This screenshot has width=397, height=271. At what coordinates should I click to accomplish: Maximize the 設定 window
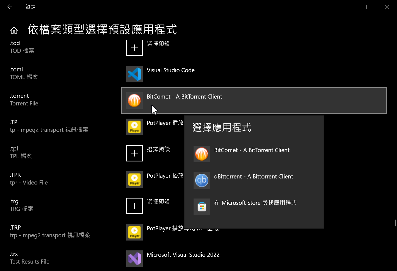click(x=368, y=7)
